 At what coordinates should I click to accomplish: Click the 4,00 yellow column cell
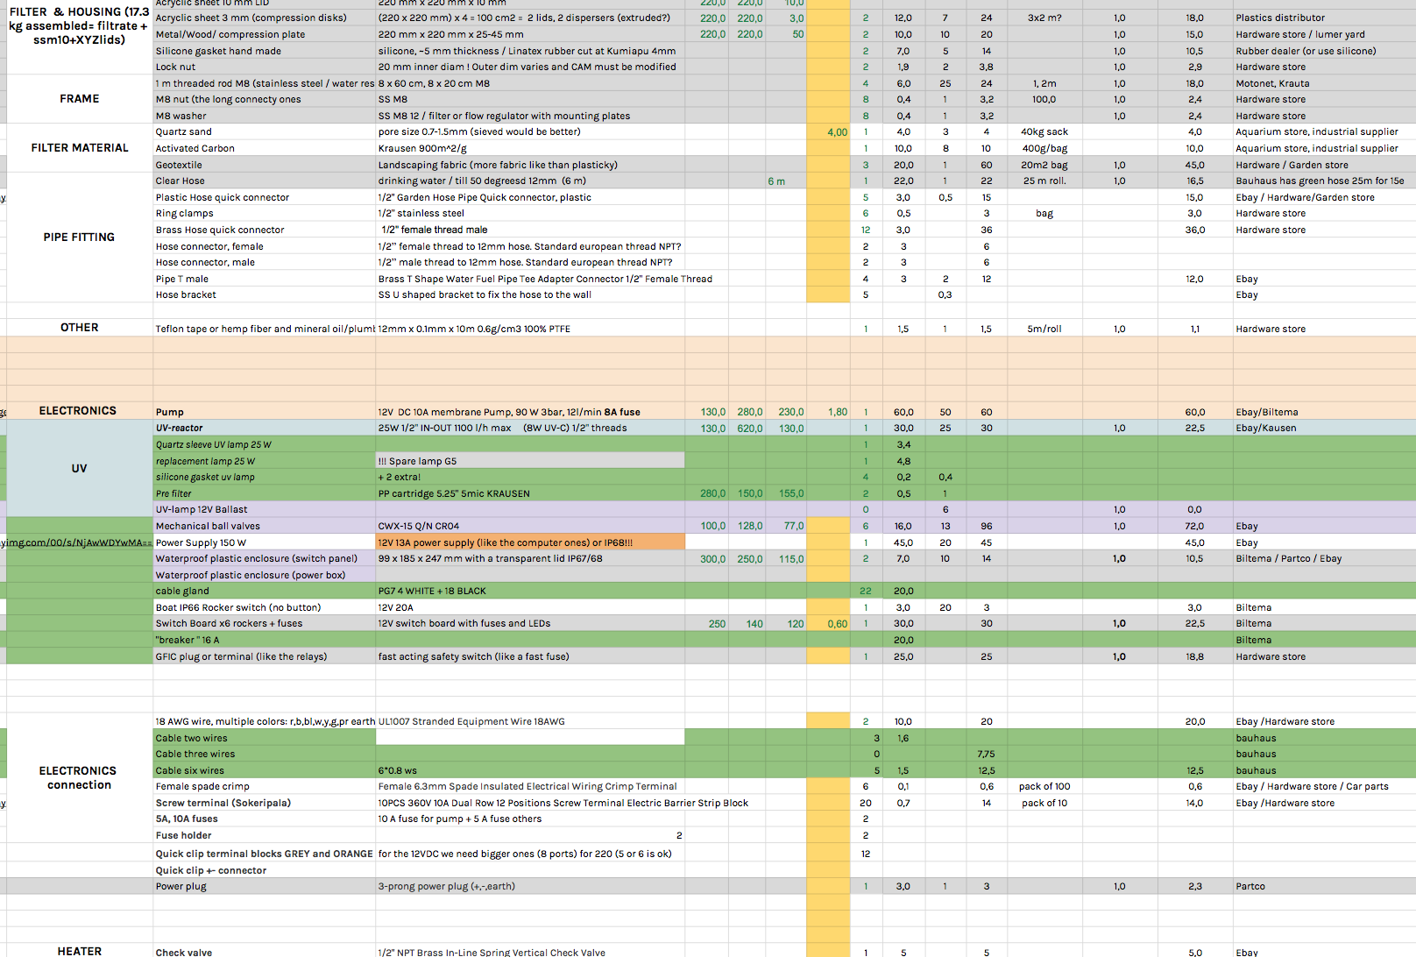pos(828,132)
